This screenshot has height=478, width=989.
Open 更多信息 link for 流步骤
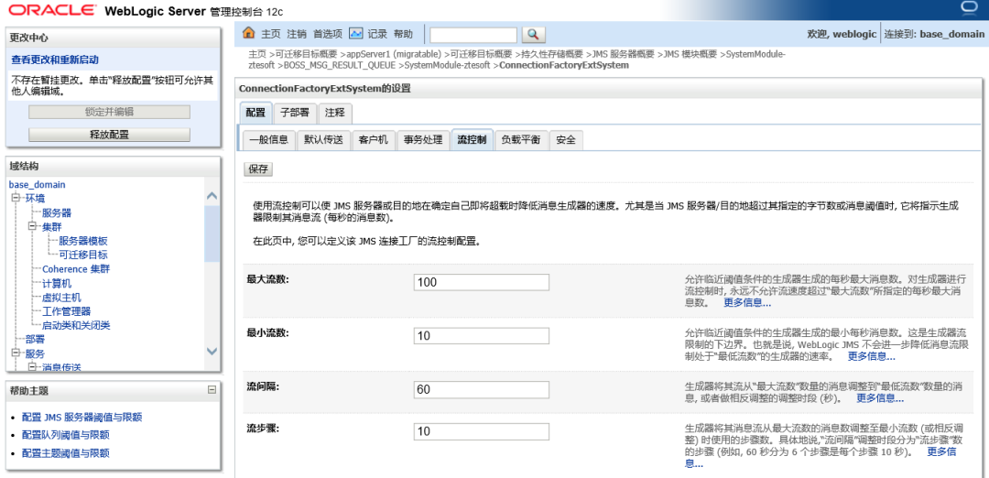pyautogui.click(x=941, y=452)
